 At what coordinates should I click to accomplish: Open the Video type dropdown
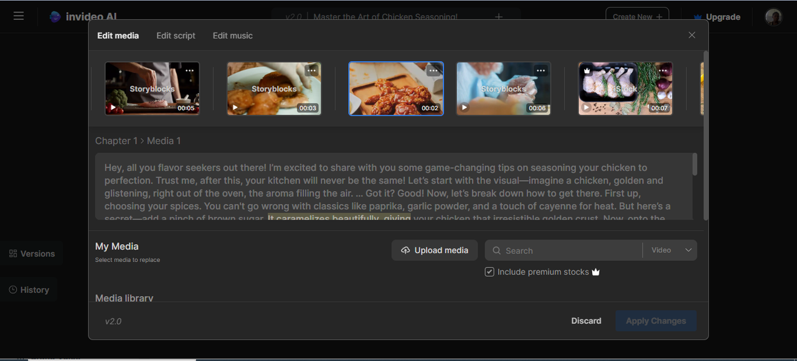pyautogui.click(x=671, y=250)
